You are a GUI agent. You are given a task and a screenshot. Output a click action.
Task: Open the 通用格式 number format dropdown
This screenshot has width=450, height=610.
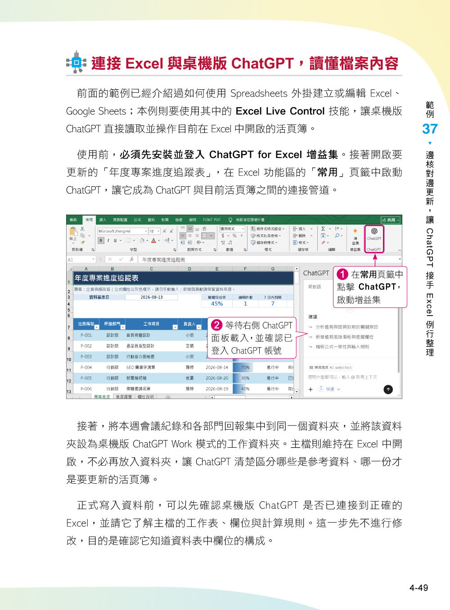[x=243, y=229]
